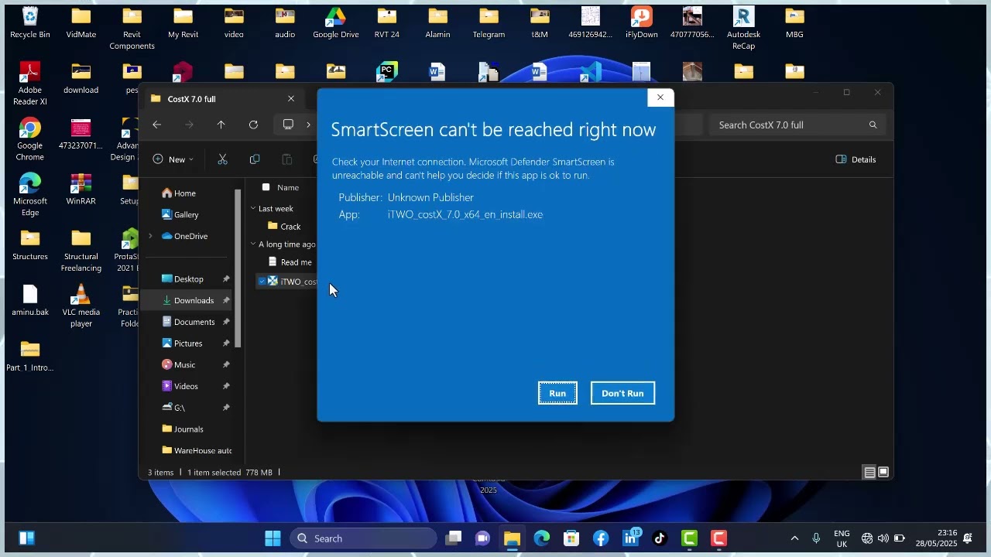Launch Microsoft Edge from the taskbar
The height and width of the screenshot is (557, 991).
click(541, 538)
